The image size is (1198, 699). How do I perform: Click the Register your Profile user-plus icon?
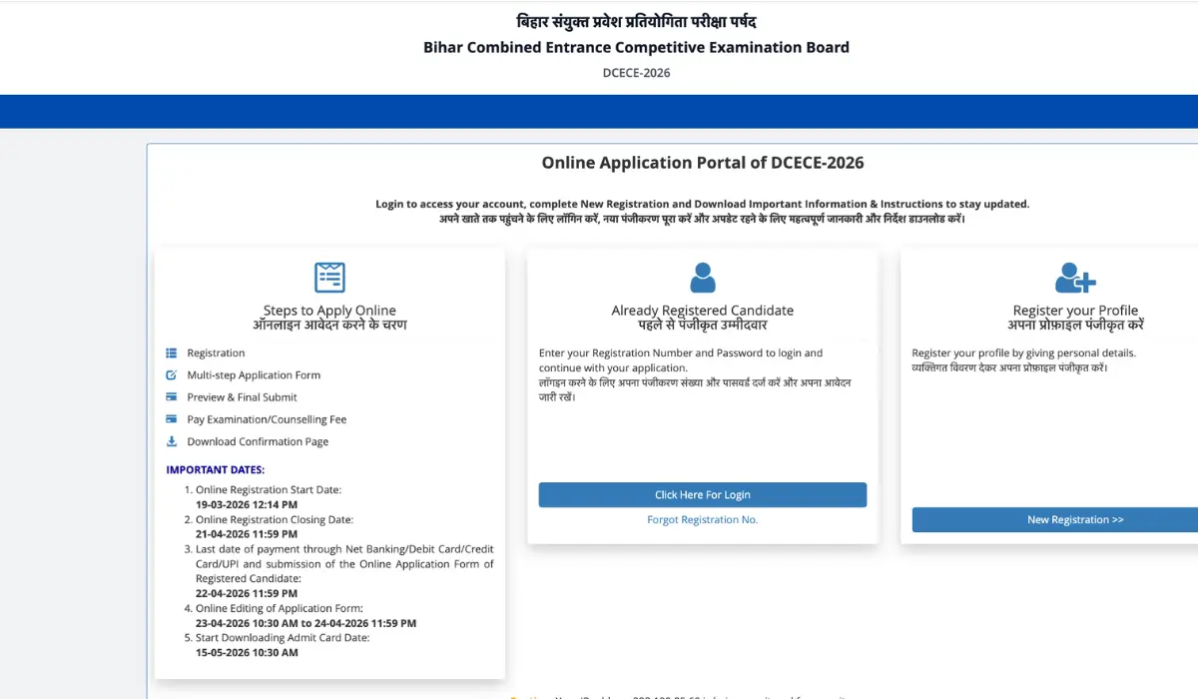[1075, 277]
